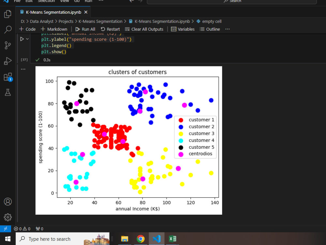Click the plt.show() code line
326x245 pixels.
(54, 52)
